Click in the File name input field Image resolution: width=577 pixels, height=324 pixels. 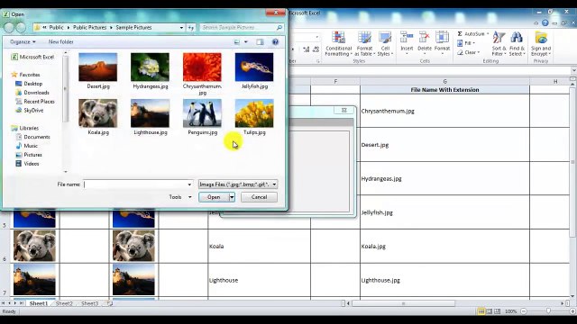click(x=135, y=184)
